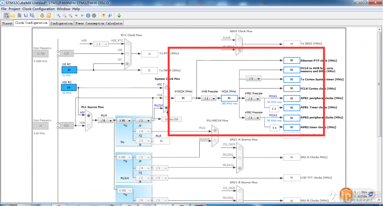Select HSI on PLL Source Mux

pos(88,115)
